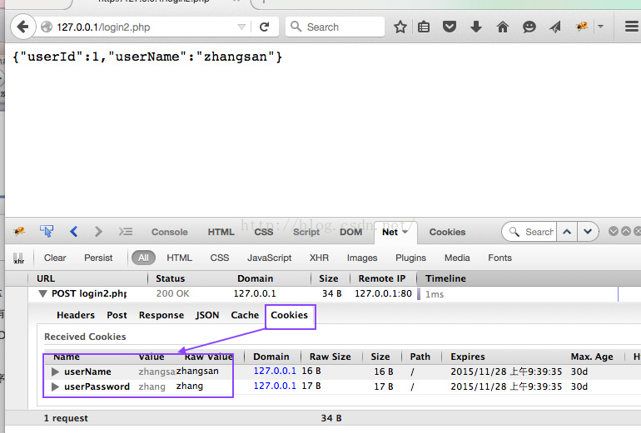Open the 127.0.0.1 domain link for userPassword

click(275, 386)
